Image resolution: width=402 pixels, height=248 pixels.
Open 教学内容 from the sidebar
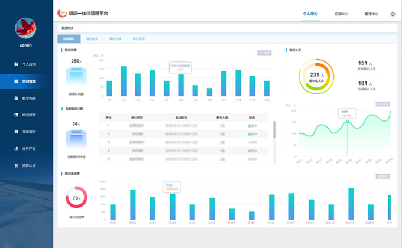click(x=26, y=98)
